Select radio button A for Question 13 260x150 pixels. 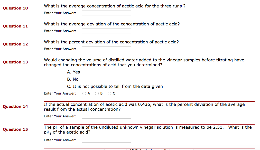pos(84,93)
